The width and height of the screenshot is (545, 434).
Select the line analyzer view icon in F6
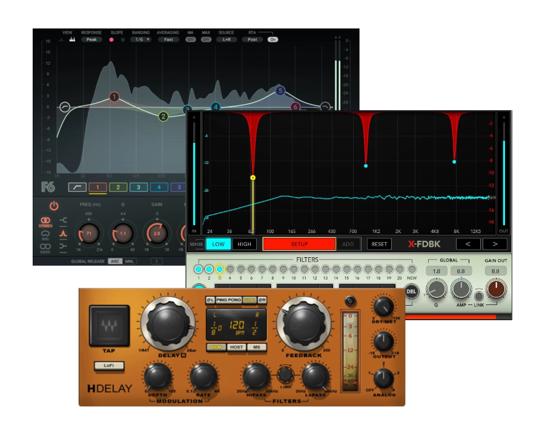[x=62, y=39]
